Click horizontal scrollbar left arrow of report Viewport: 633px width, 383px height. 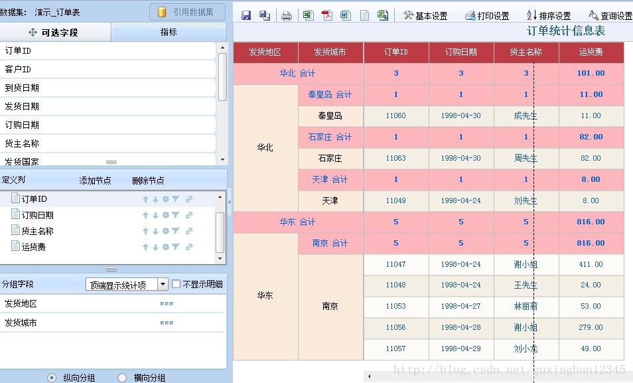point(369,376)
